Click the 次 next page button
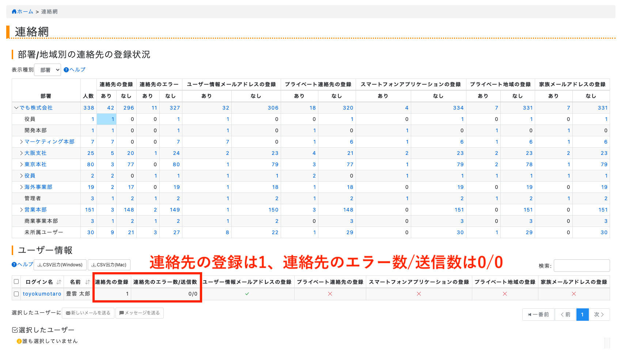This screenshot has height=350, width=621. pyautogui.click(x=599, y=315)
